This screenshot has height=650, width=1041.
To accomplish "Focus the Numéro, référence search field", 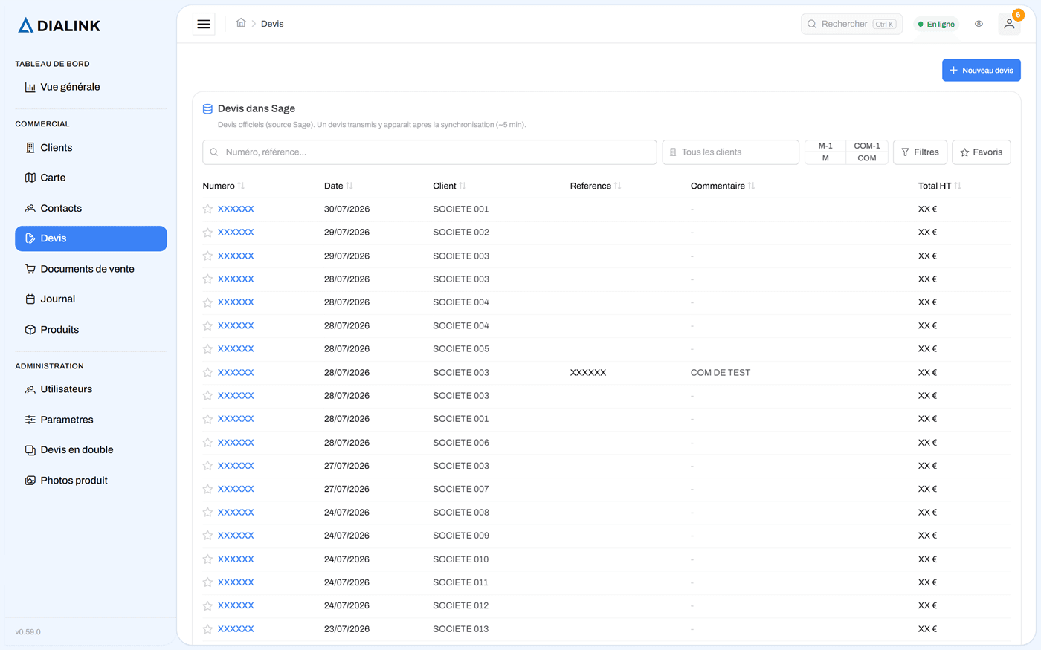I will (x=430, y=152).
